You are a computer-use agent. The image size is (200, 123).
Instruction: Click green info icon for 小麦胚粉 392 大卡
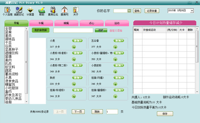click(x=115, y=72)
